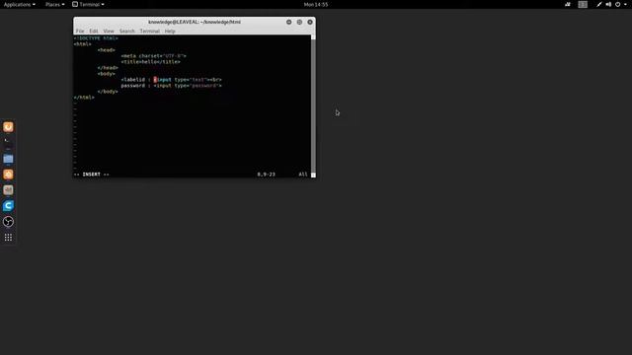The height and width of the screenshot is (355, 632).
Task: Click the orange app icon below Files
Action: click(8, 175)
